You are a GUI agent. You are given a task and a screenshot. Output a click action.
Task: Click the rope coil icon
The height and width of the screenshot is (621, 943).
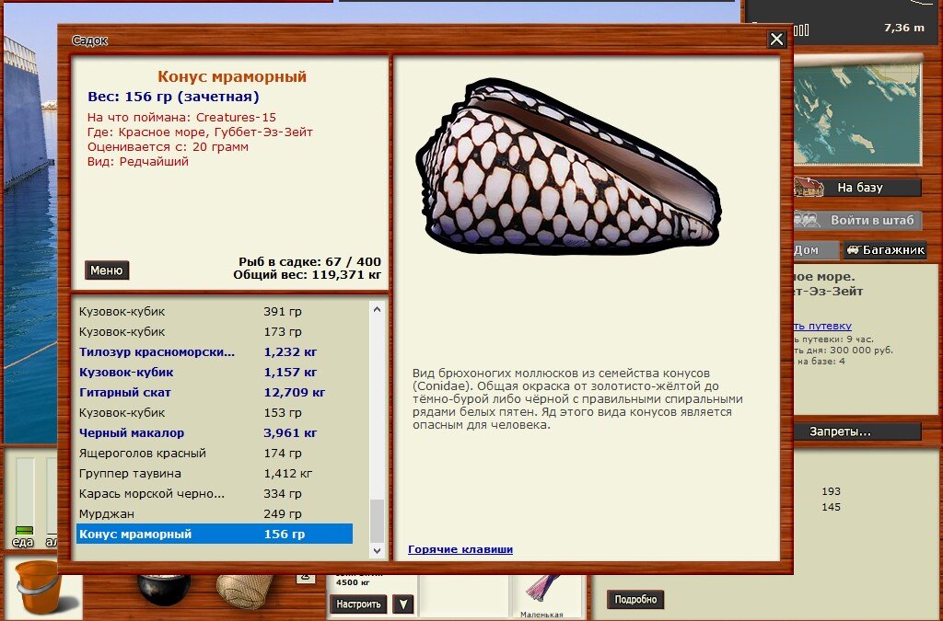tap(245, 589)
